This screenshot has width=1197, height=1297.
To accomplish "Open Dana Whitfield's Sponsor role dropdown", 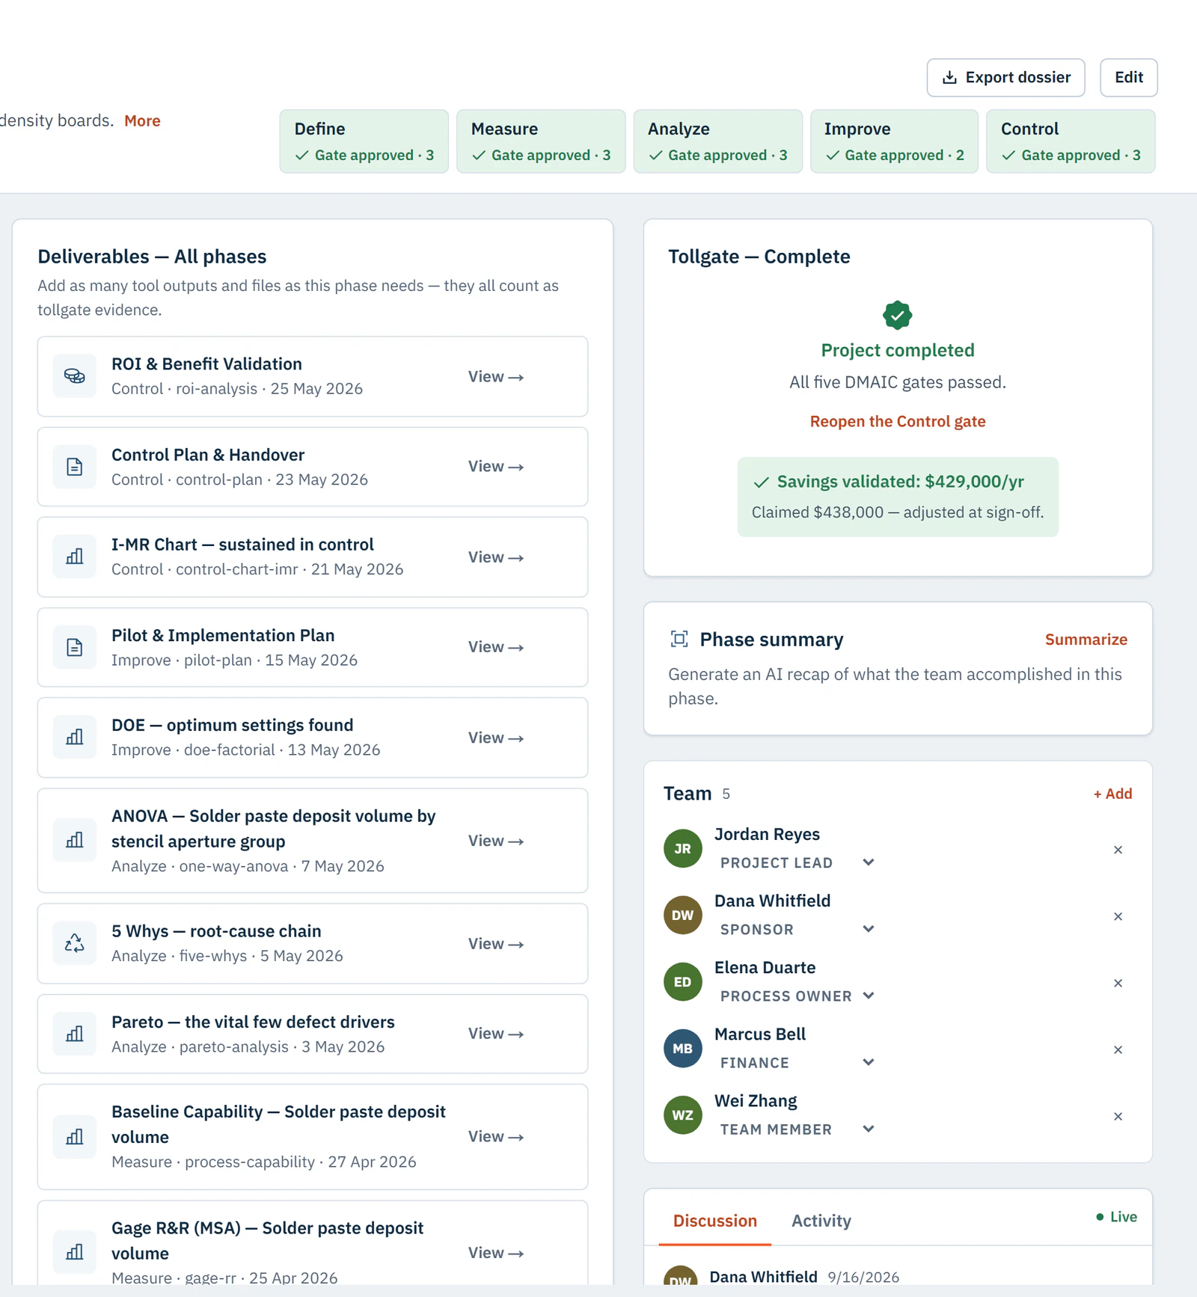I will [796, 929].
